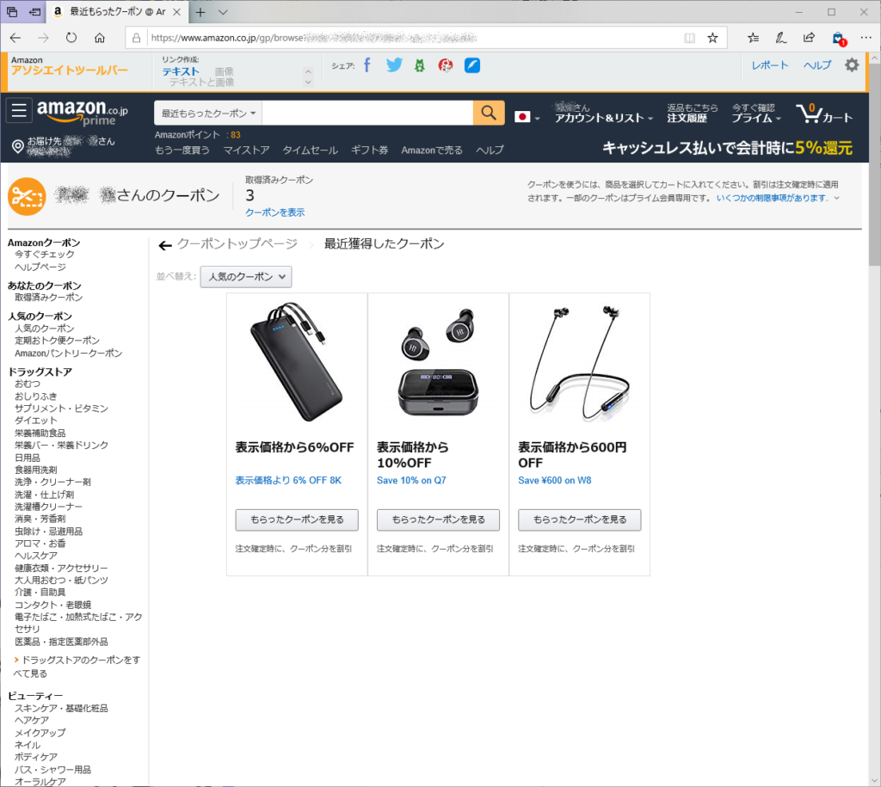
Task: Go back to coupon top page arrow
Action: click(164, 245)
